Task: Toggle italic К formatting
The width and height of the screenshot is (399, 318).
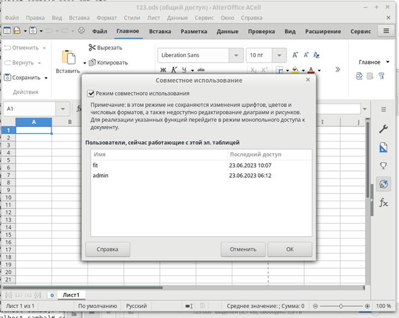Action: tap(174, 70)
